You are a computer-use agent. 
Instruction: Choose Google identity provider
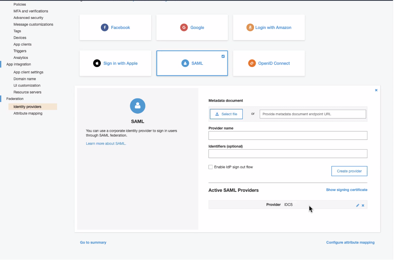(x=192, y=27)
